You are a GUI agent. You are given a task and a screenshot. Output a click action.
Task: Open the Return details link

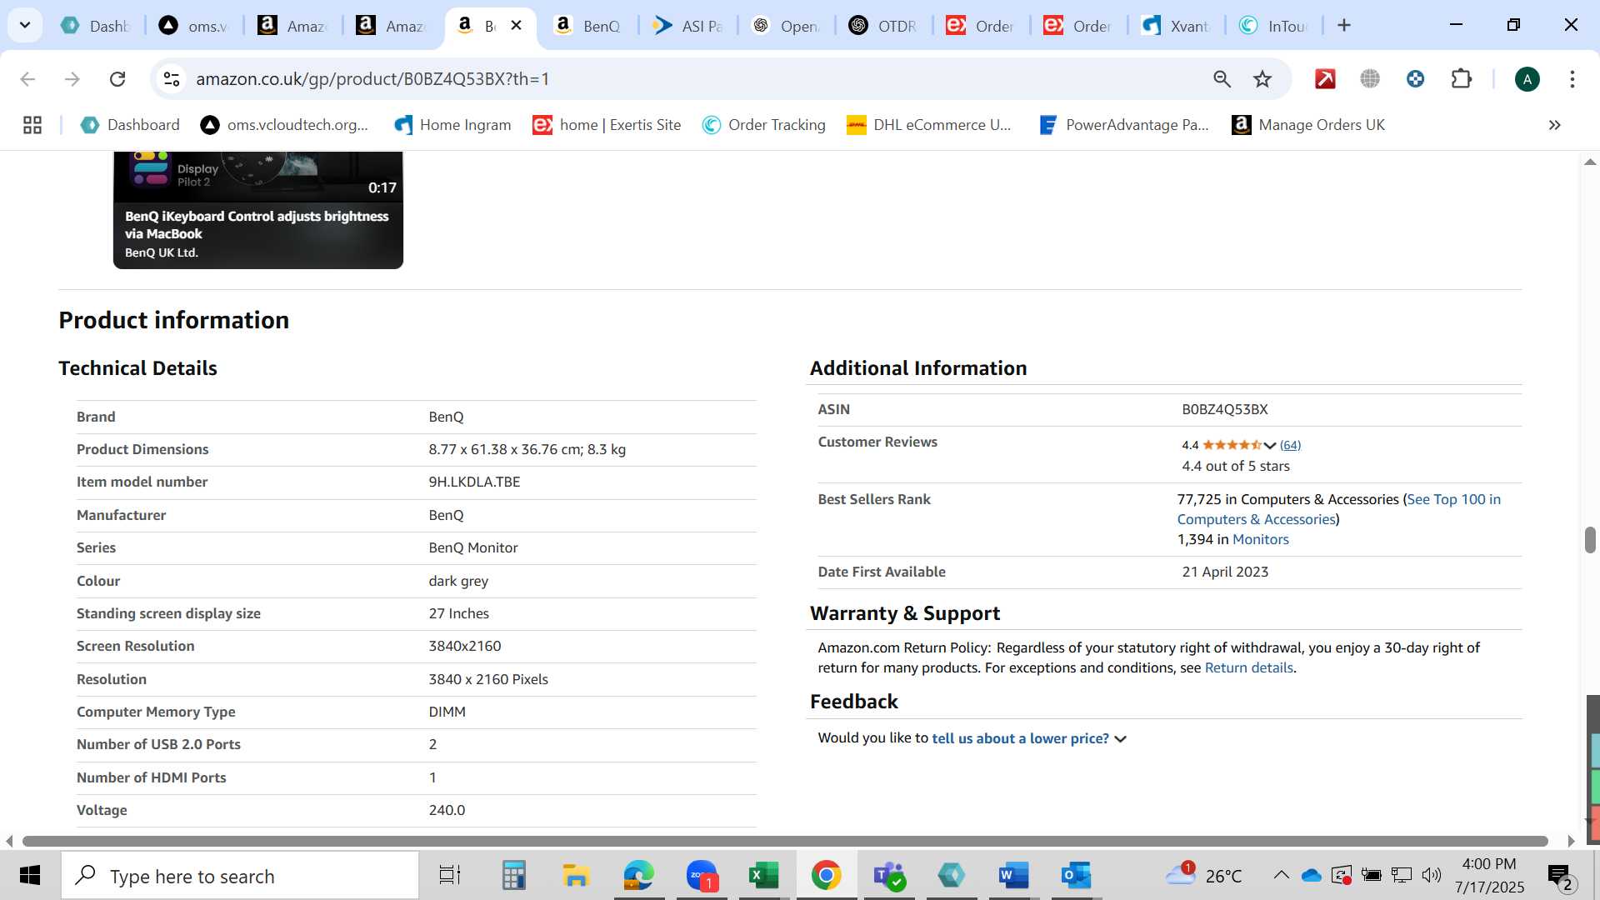[x=1248, y=667]
